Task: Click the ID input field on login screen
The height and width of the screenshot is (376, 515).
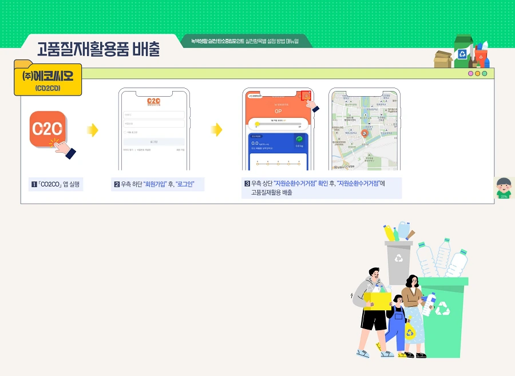Action: pos(154,114)
